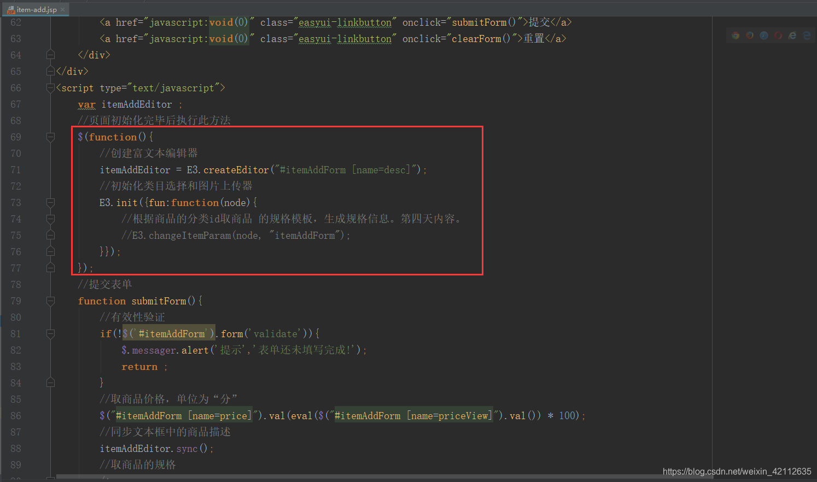
Task: Collapse the submitForm function on line 79
Action: point(50,301)
